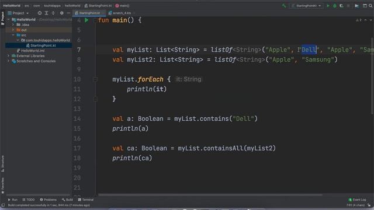
Task: Click the forEach call on line 10
Action: (151, 79)
